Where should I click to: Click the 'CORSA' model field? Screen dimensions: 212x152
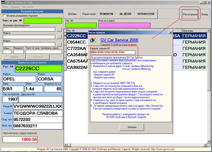click(50, 79)
